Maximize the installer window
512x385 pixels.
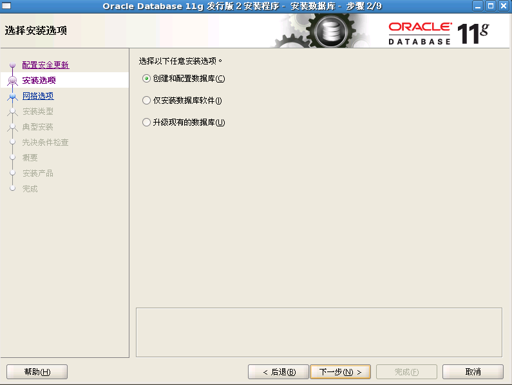[491, 6]
